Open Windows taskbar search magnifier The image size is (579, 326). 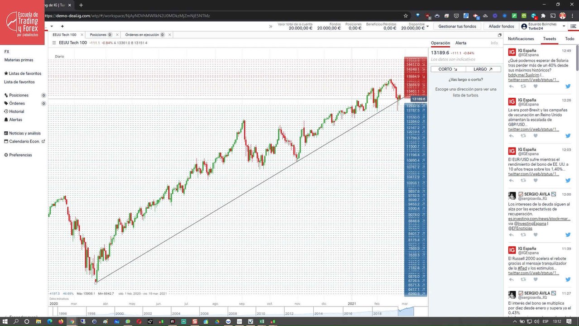click(x=16, y=321)
